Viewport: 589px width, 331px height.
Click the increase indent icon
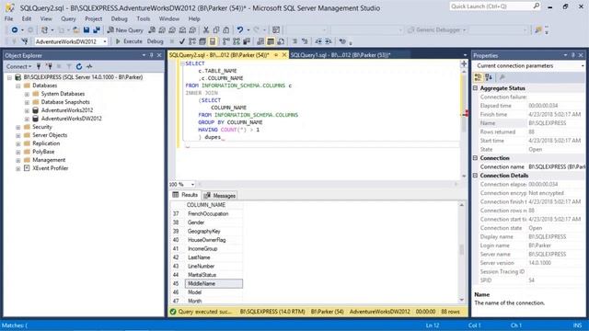click(329, 41)
